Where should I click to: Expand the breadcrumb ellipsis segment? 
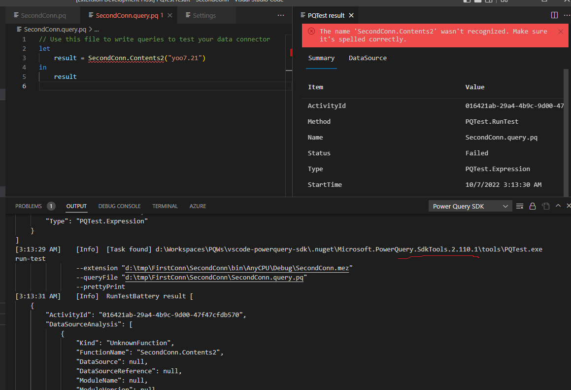[x=97, y=30]
